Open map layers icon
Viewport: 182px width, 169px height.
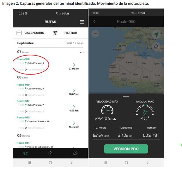[x=156, y=47]
